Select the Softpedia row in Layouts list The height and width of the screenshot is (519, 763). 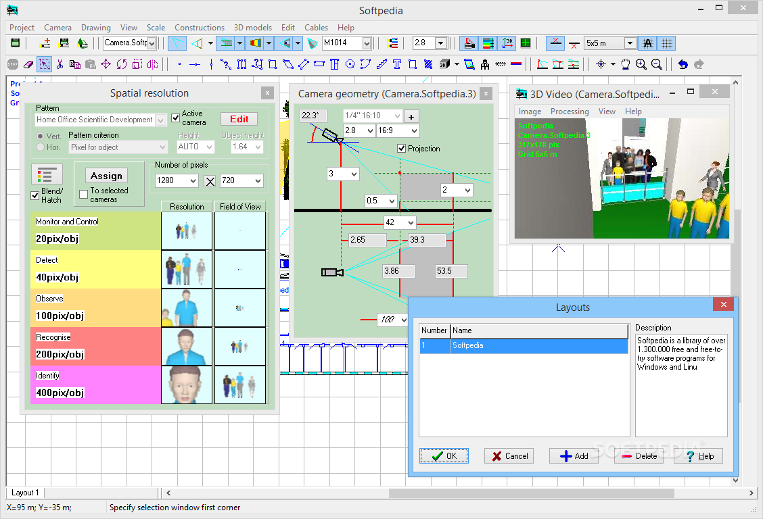[x=524, y=345]
